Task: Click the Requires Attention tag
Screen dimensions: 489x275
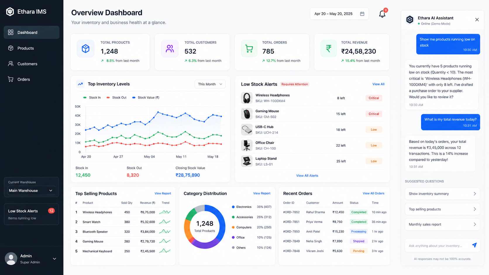Action: (295, 84)
